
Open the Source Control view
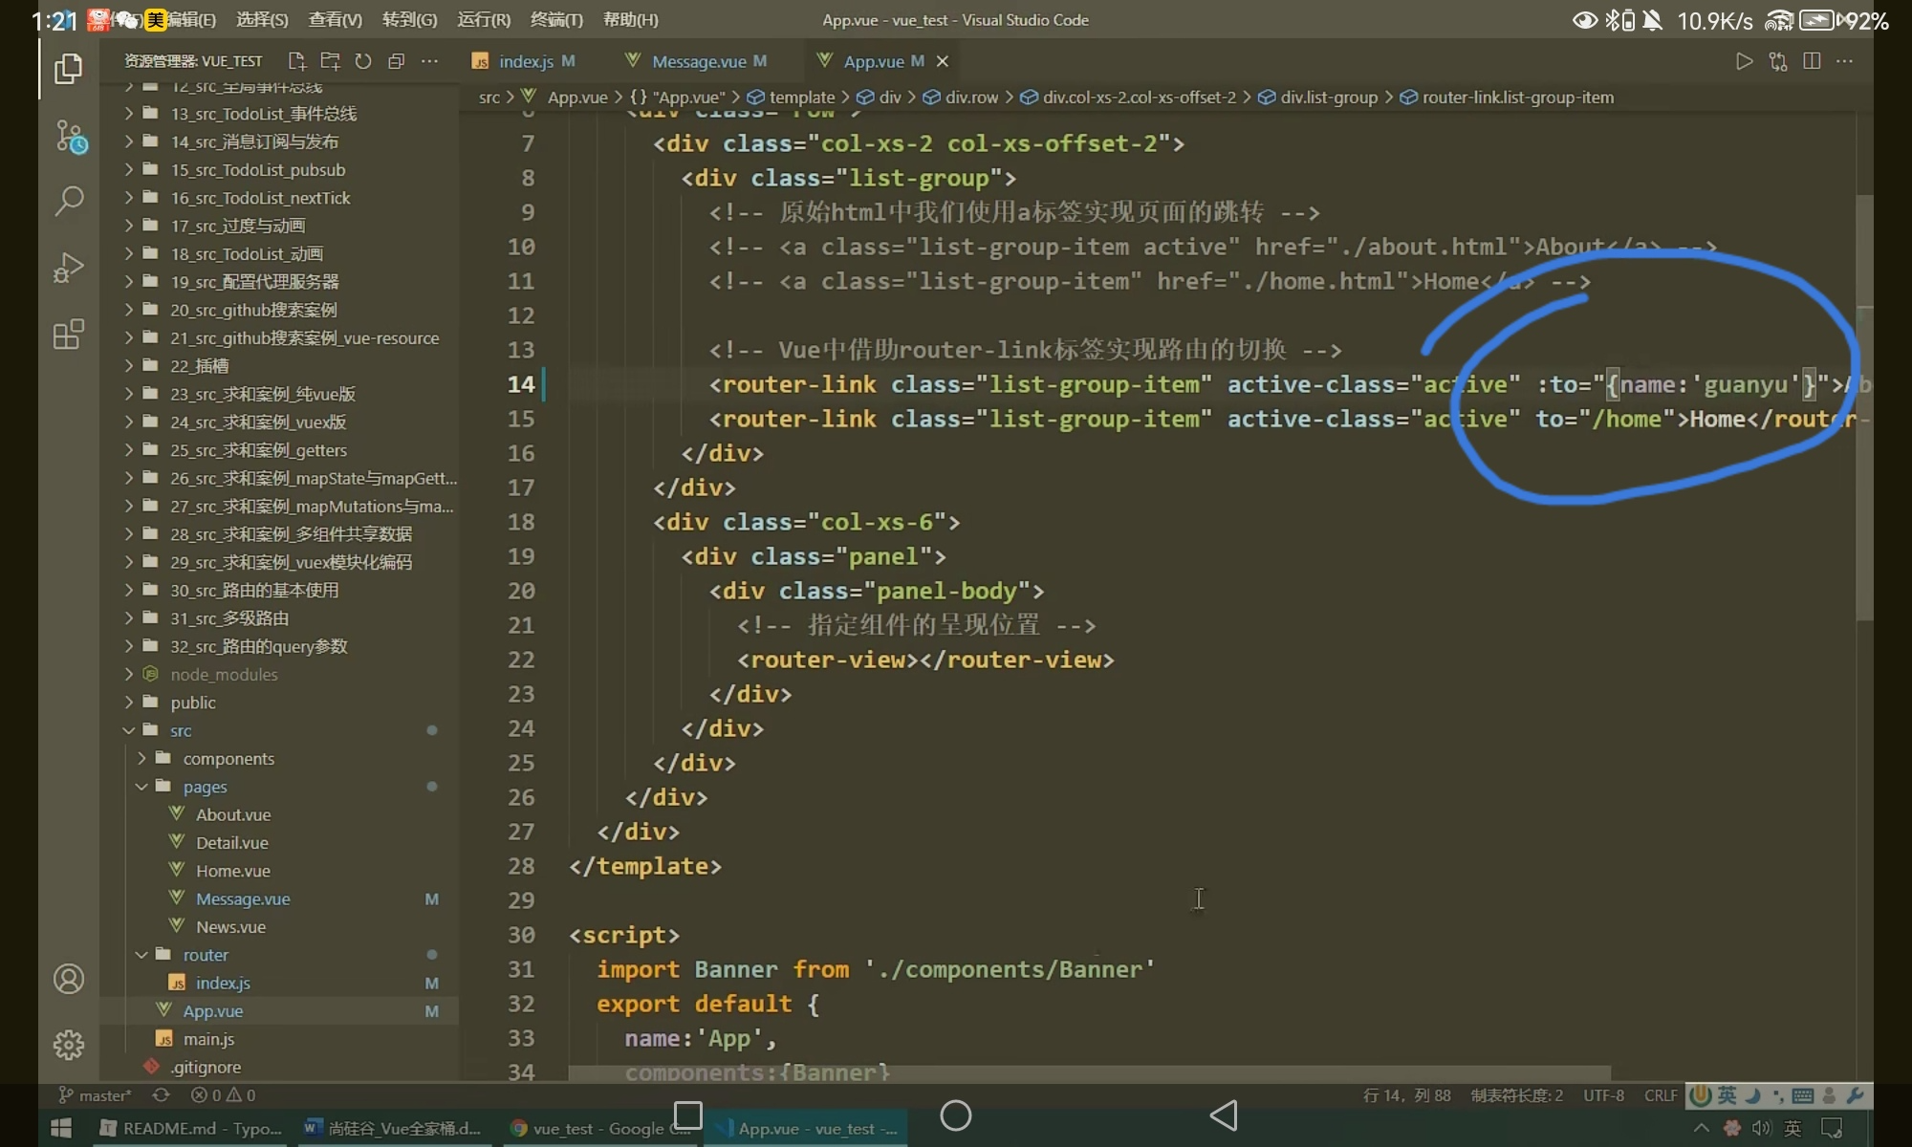[69, 136]
